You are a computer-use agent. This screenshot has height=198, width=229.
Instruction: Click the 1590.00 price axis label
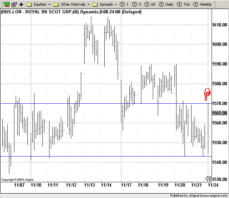(x=220, y=64)
